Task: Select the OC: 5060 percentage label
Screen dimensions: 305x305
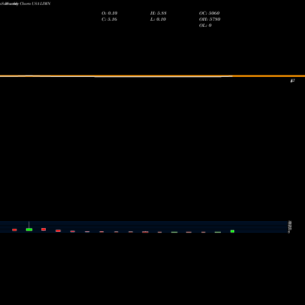Action: (x=209, y=13)
